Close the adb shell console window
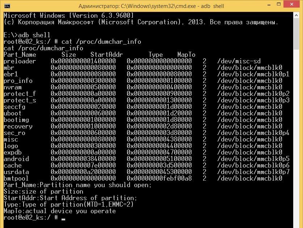Screen dimensions: 303x228 [x=292, y=4]
